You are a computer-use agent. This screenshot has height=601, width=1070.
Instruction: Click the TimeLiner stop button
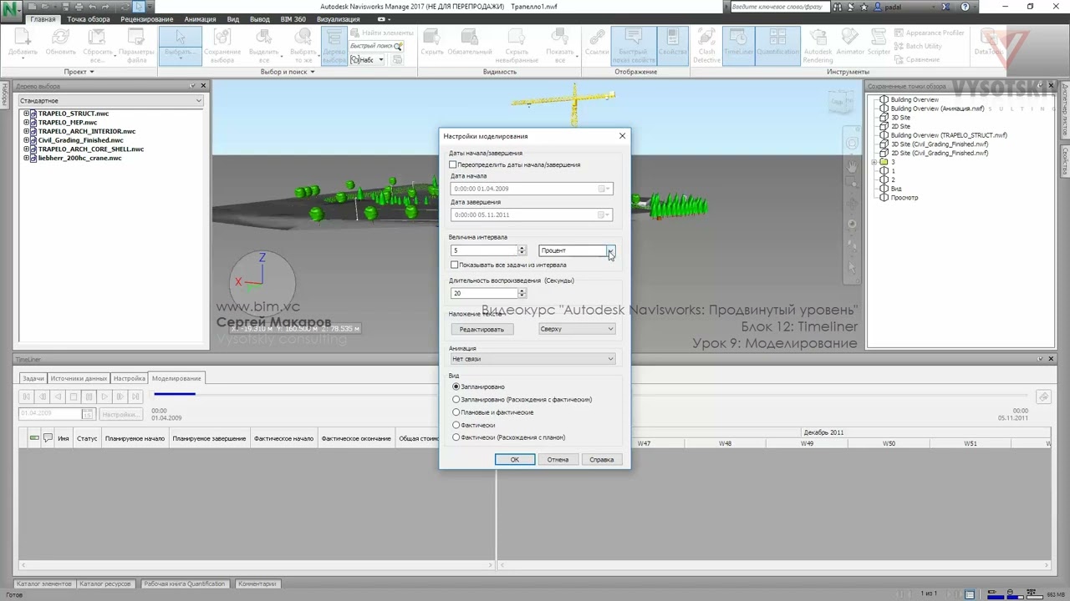pos(74,396)
